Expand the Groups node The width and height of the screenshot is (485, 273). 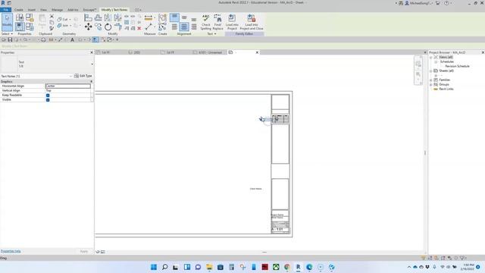pyautogui.click(x=431, y=84)
